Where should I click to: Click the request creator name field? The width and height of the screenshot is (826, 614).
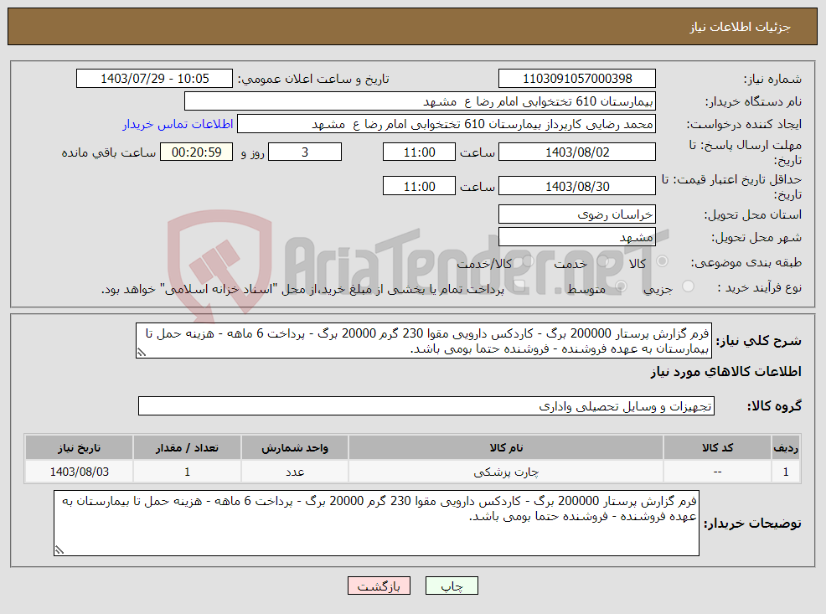pos(447,124)
